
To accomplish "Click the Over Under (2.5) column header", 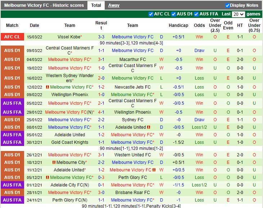I will point(215,25).
